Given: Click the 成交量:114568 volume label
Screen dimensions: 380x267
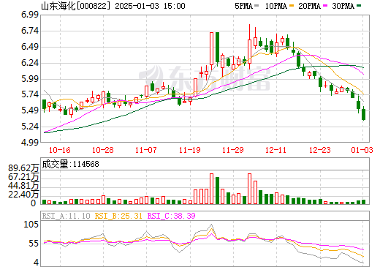Looking at the screenshot, I should [x=71, y=164].
